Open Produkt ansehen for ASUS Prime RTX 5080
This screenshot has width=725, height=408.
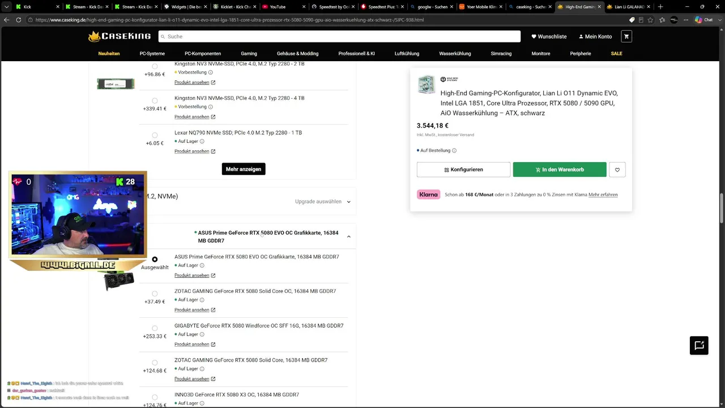(x=195, y=275)
